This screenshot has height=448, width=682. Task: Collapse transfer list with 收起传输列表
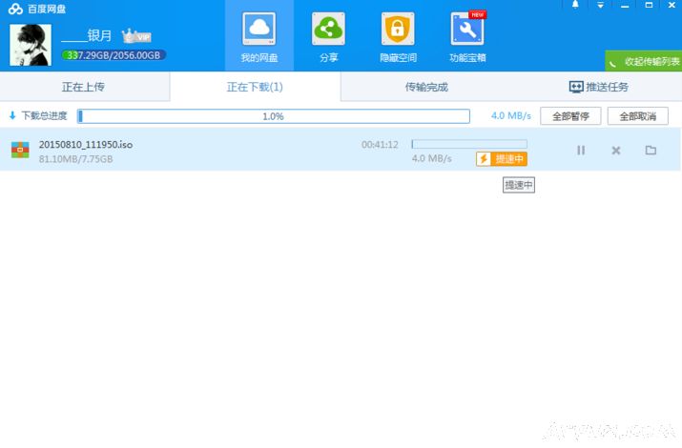tap(644, 61)
